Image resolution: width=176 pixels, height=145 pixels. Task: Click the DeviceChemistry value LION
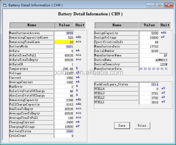[x=153, y=64]
